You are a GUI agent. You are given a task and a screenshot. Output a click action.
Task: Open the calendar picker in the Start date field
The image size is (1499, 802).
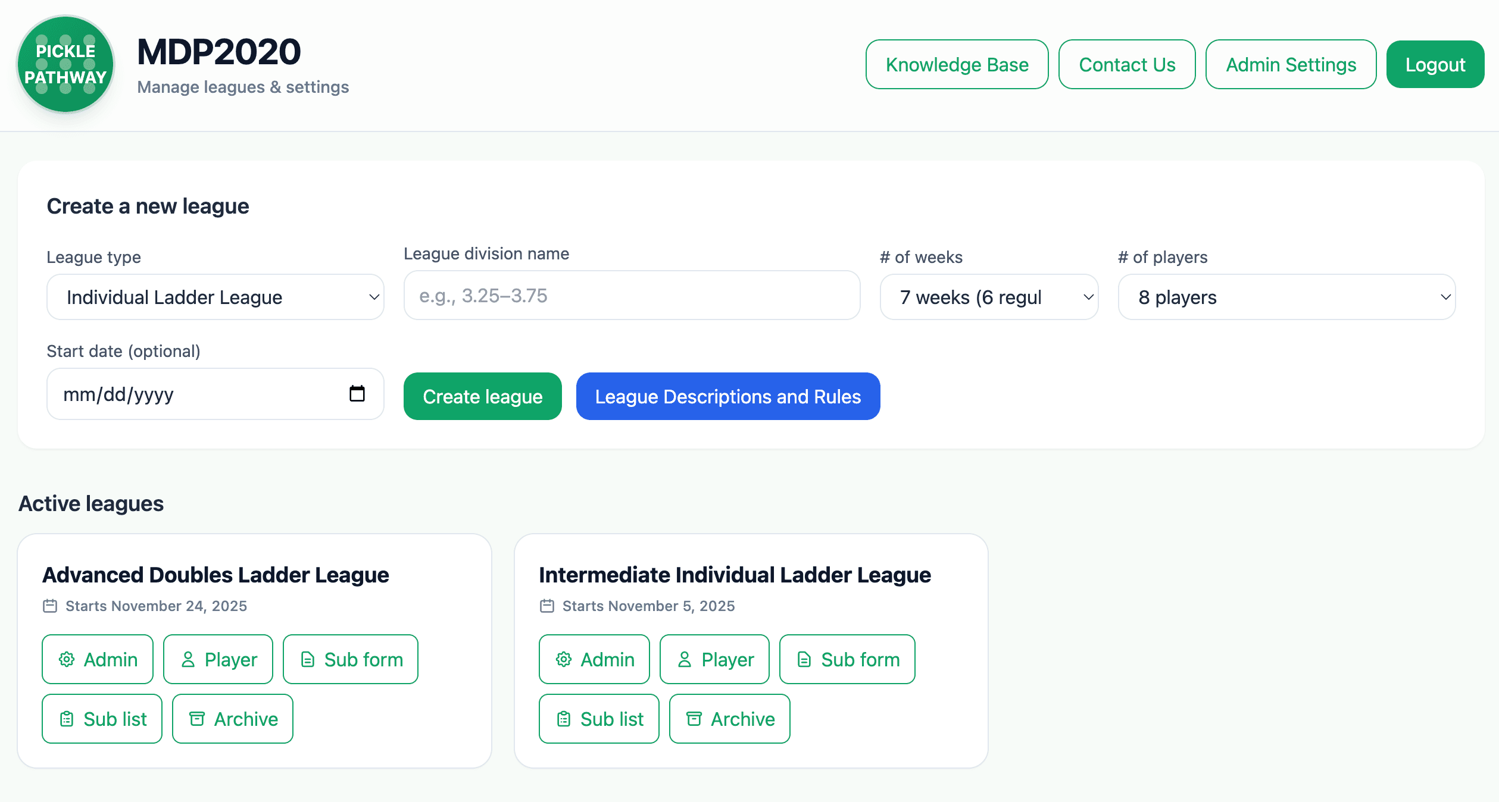click(357, 394)
